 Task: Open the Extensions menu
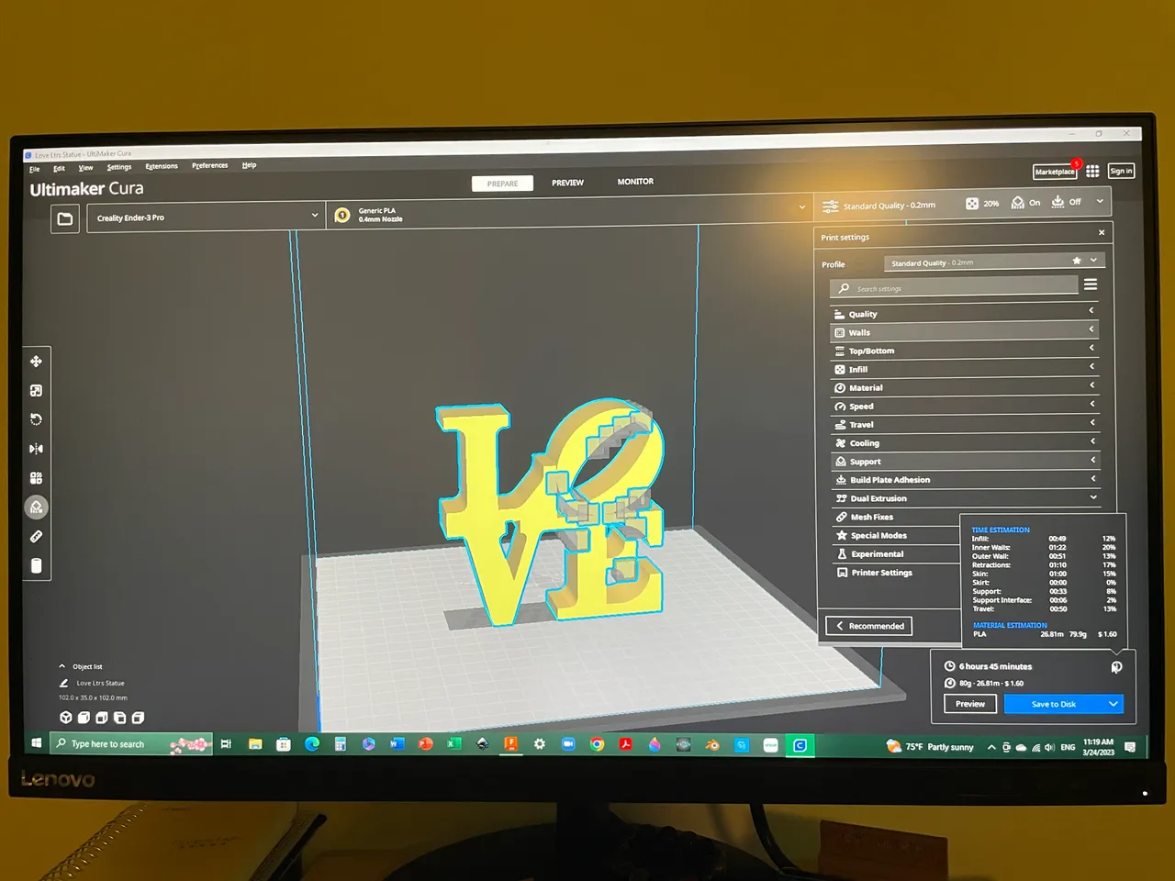pyautogui.click(x=162, y=165)
